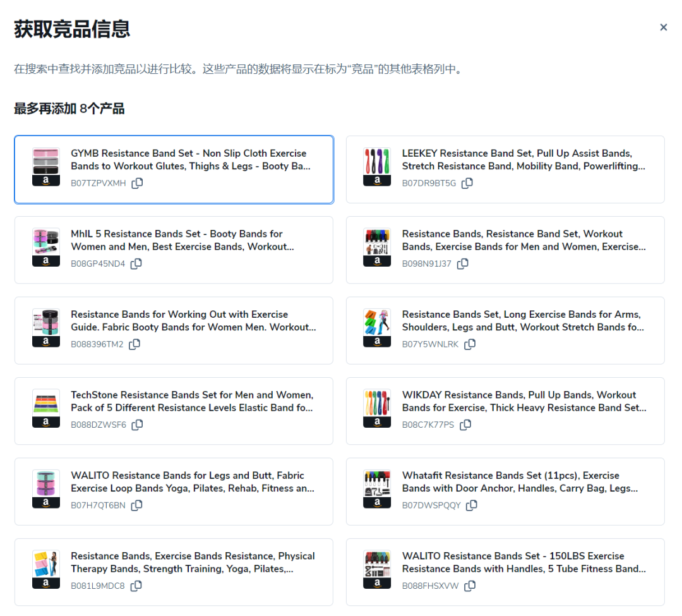The image size is (682, 616).
Task: Click ASIN text B088396TM2
Action: pyautogui.click(x=97, y=344)
